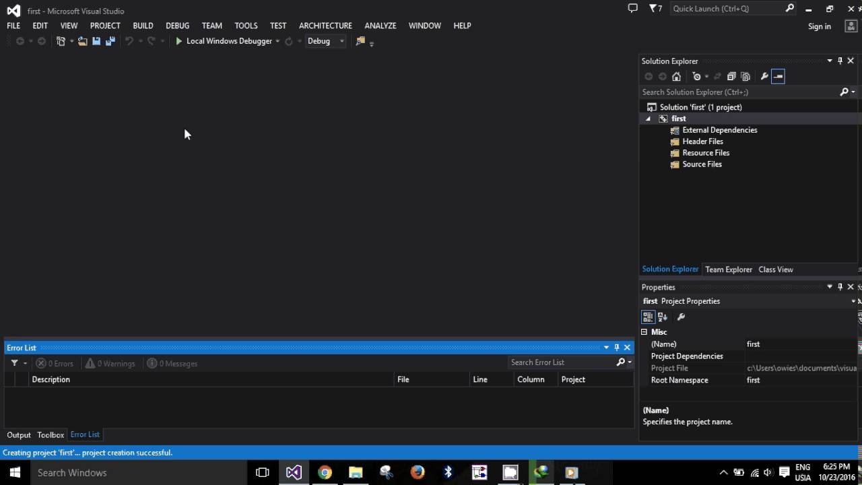Toggle the 0 Messages filter button
Image resolution: width=862 pixels, height=485 pixels.
(172, 364)
